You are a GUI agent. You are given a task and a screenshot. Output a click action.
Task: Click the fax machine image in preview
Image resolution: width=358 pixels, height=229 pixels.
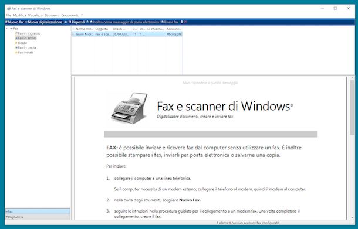pyautogui.click(x=129, y=108)
